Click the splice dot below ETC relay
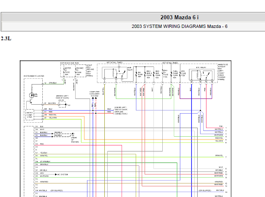The image size is (265, 197). [200, 110]
